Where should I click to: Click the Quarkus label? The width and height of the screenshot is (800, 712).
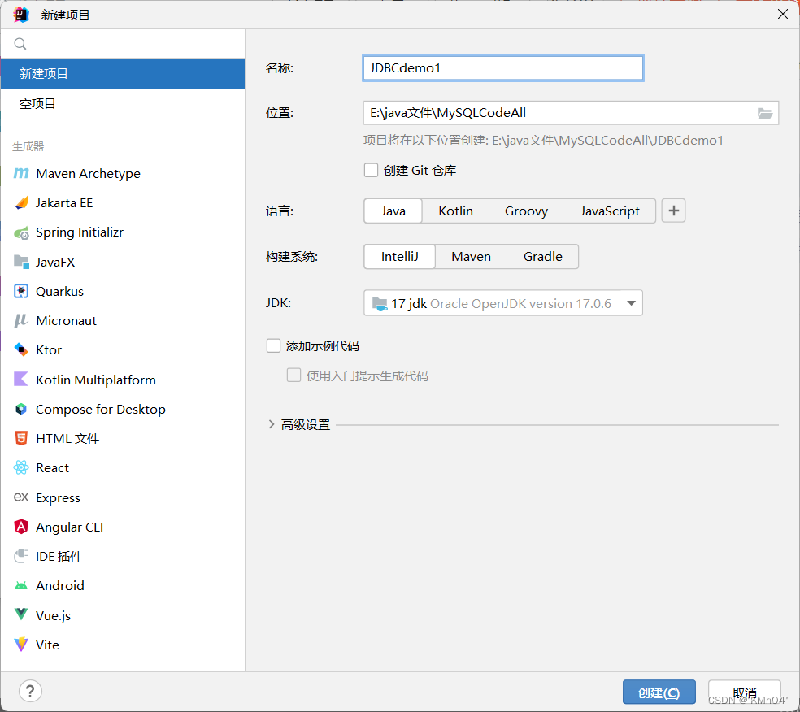59,291
